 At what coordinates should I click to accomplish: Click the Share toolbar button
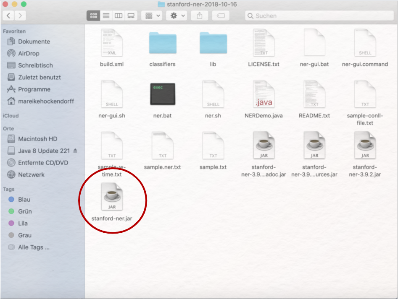click(x=200, y=16)
